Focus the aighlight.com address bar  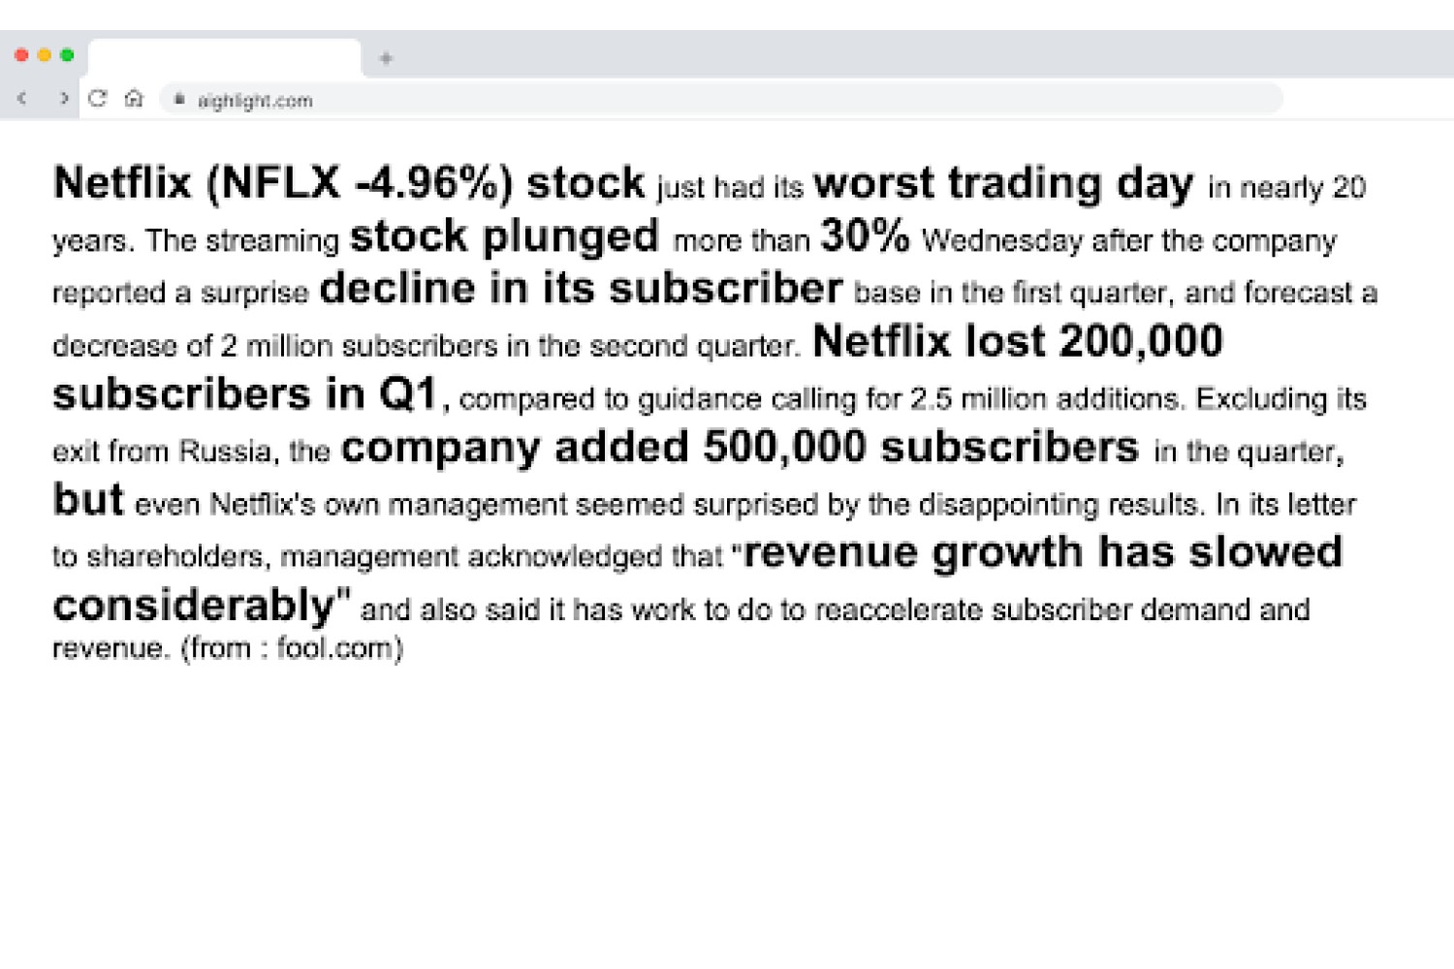click(x=722, y=99)
